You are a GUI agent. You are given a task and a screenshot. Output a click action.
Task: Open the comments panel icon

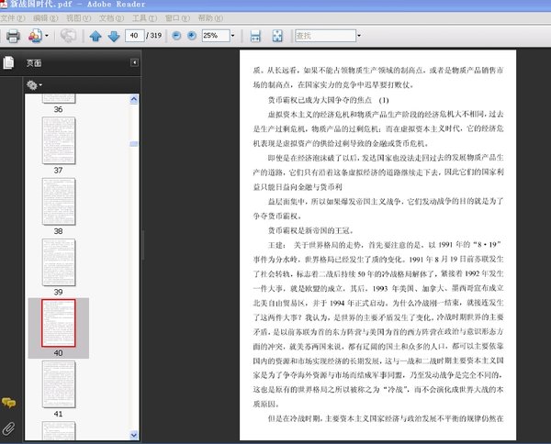coord(8,402)
